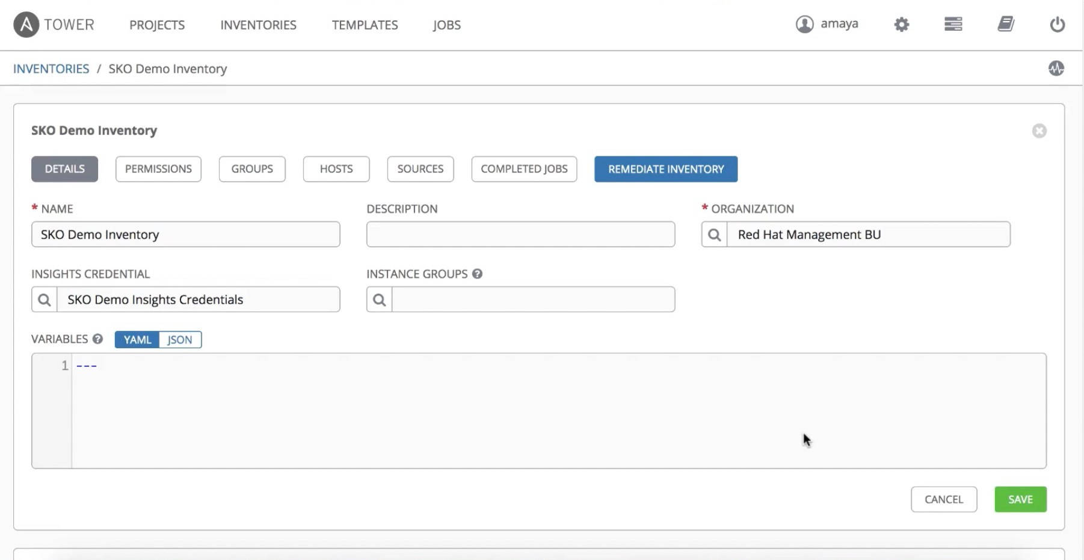
Task: Click the Remediate Inventory button
Action: [665, 169]
